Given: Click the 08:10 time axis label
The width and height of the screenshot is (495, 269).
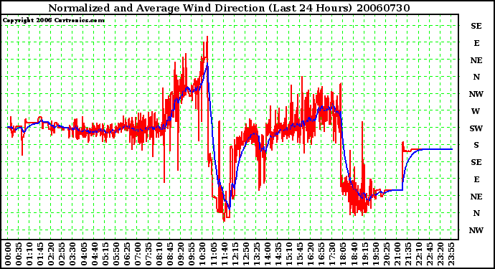Looking at the screenshot, I should (x=159, y=254).
